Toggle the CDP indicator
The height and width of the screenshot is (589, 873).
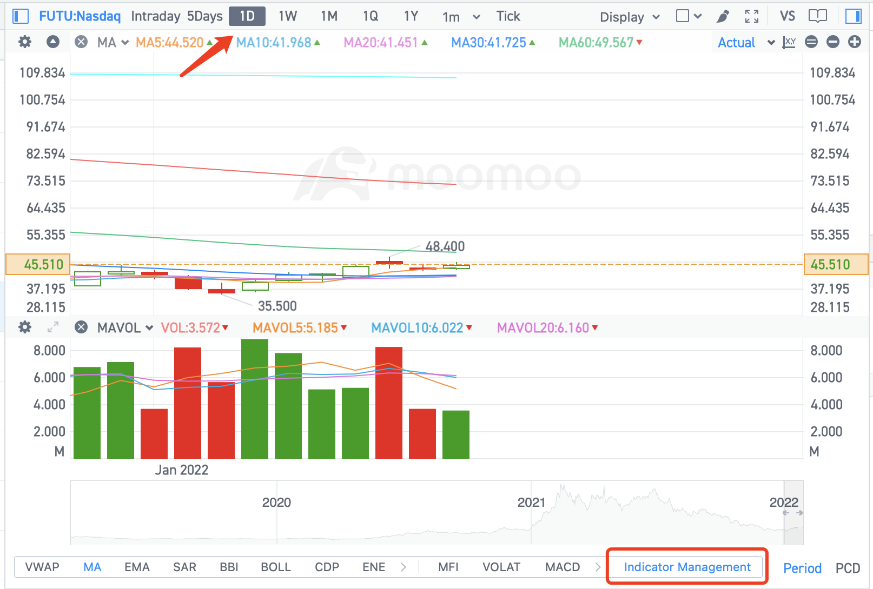point(327,567)
